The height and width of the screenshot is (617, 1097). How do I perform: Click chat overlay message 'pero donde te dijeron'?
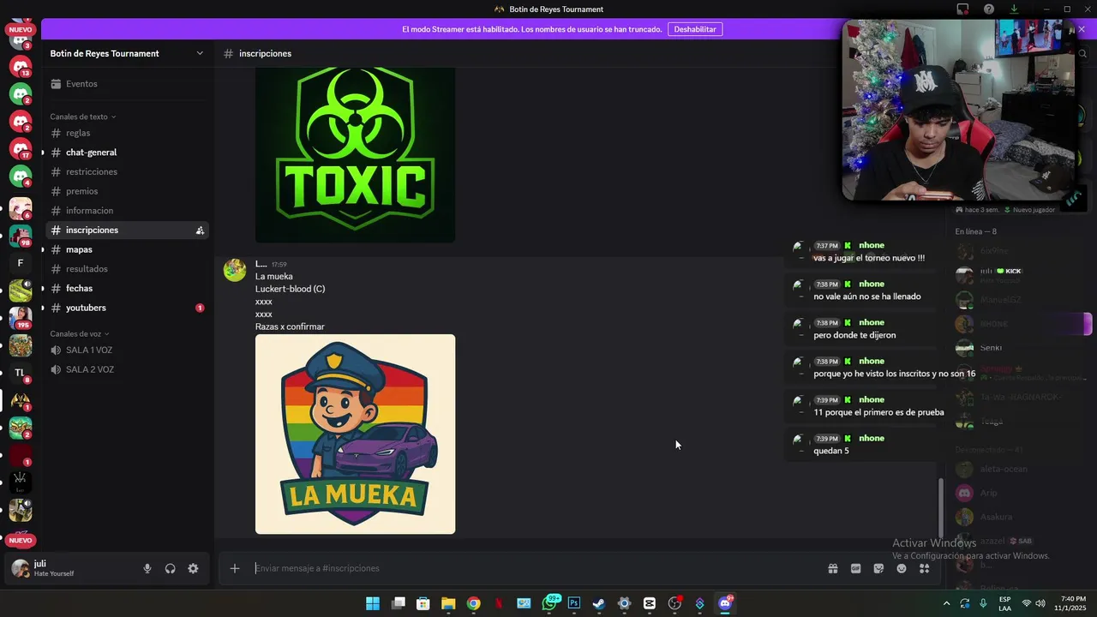click(x=854, y=335)
